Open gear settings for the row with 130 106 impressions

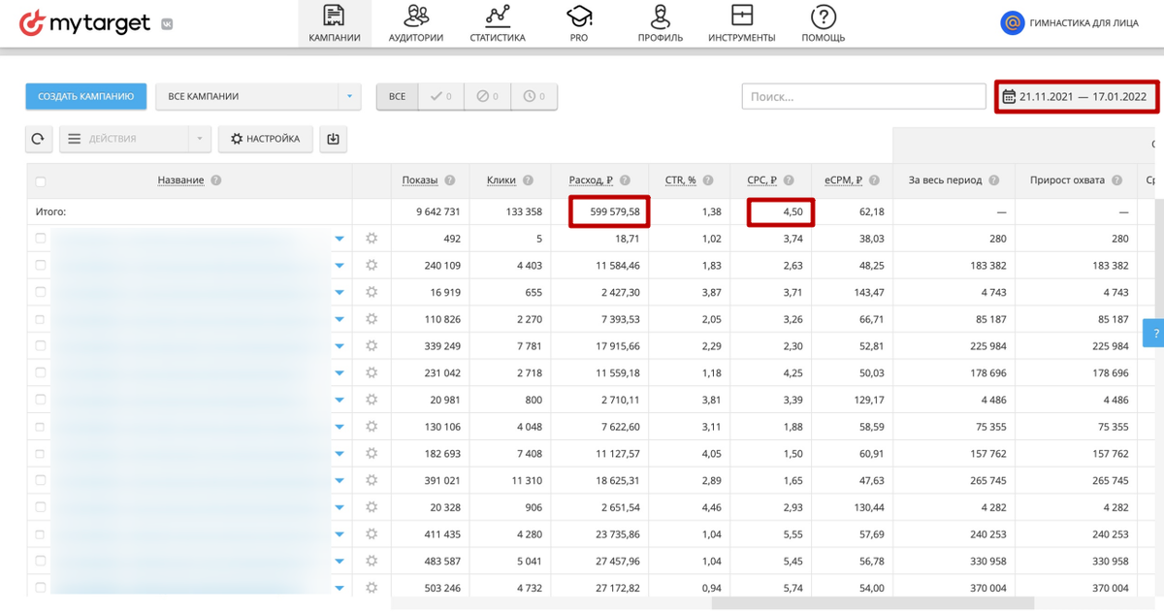click(371, 427)
